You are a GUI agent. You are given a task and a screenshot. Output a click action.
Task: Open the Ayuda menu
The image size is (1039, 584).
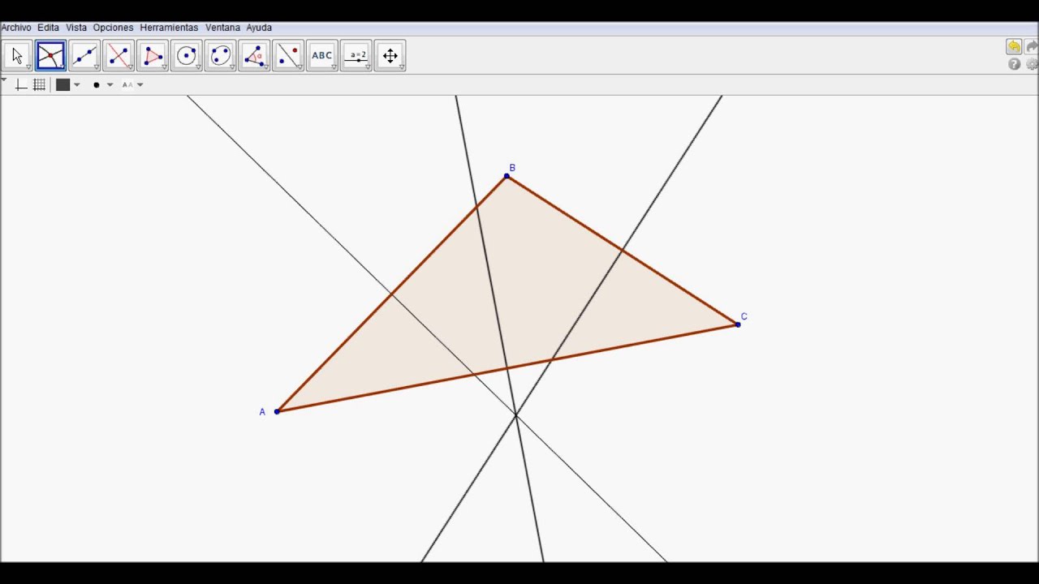[259, 28]
